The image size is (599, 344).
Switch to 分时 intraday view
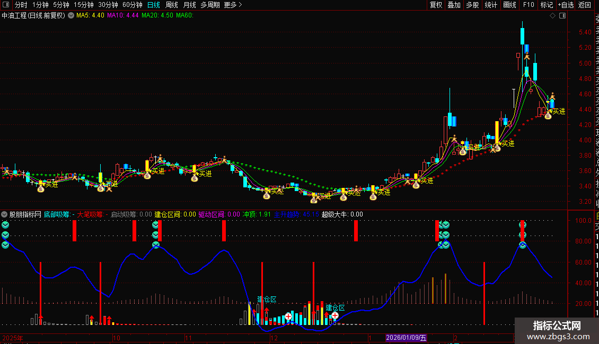pyautogui.click(x=21, y=5)
